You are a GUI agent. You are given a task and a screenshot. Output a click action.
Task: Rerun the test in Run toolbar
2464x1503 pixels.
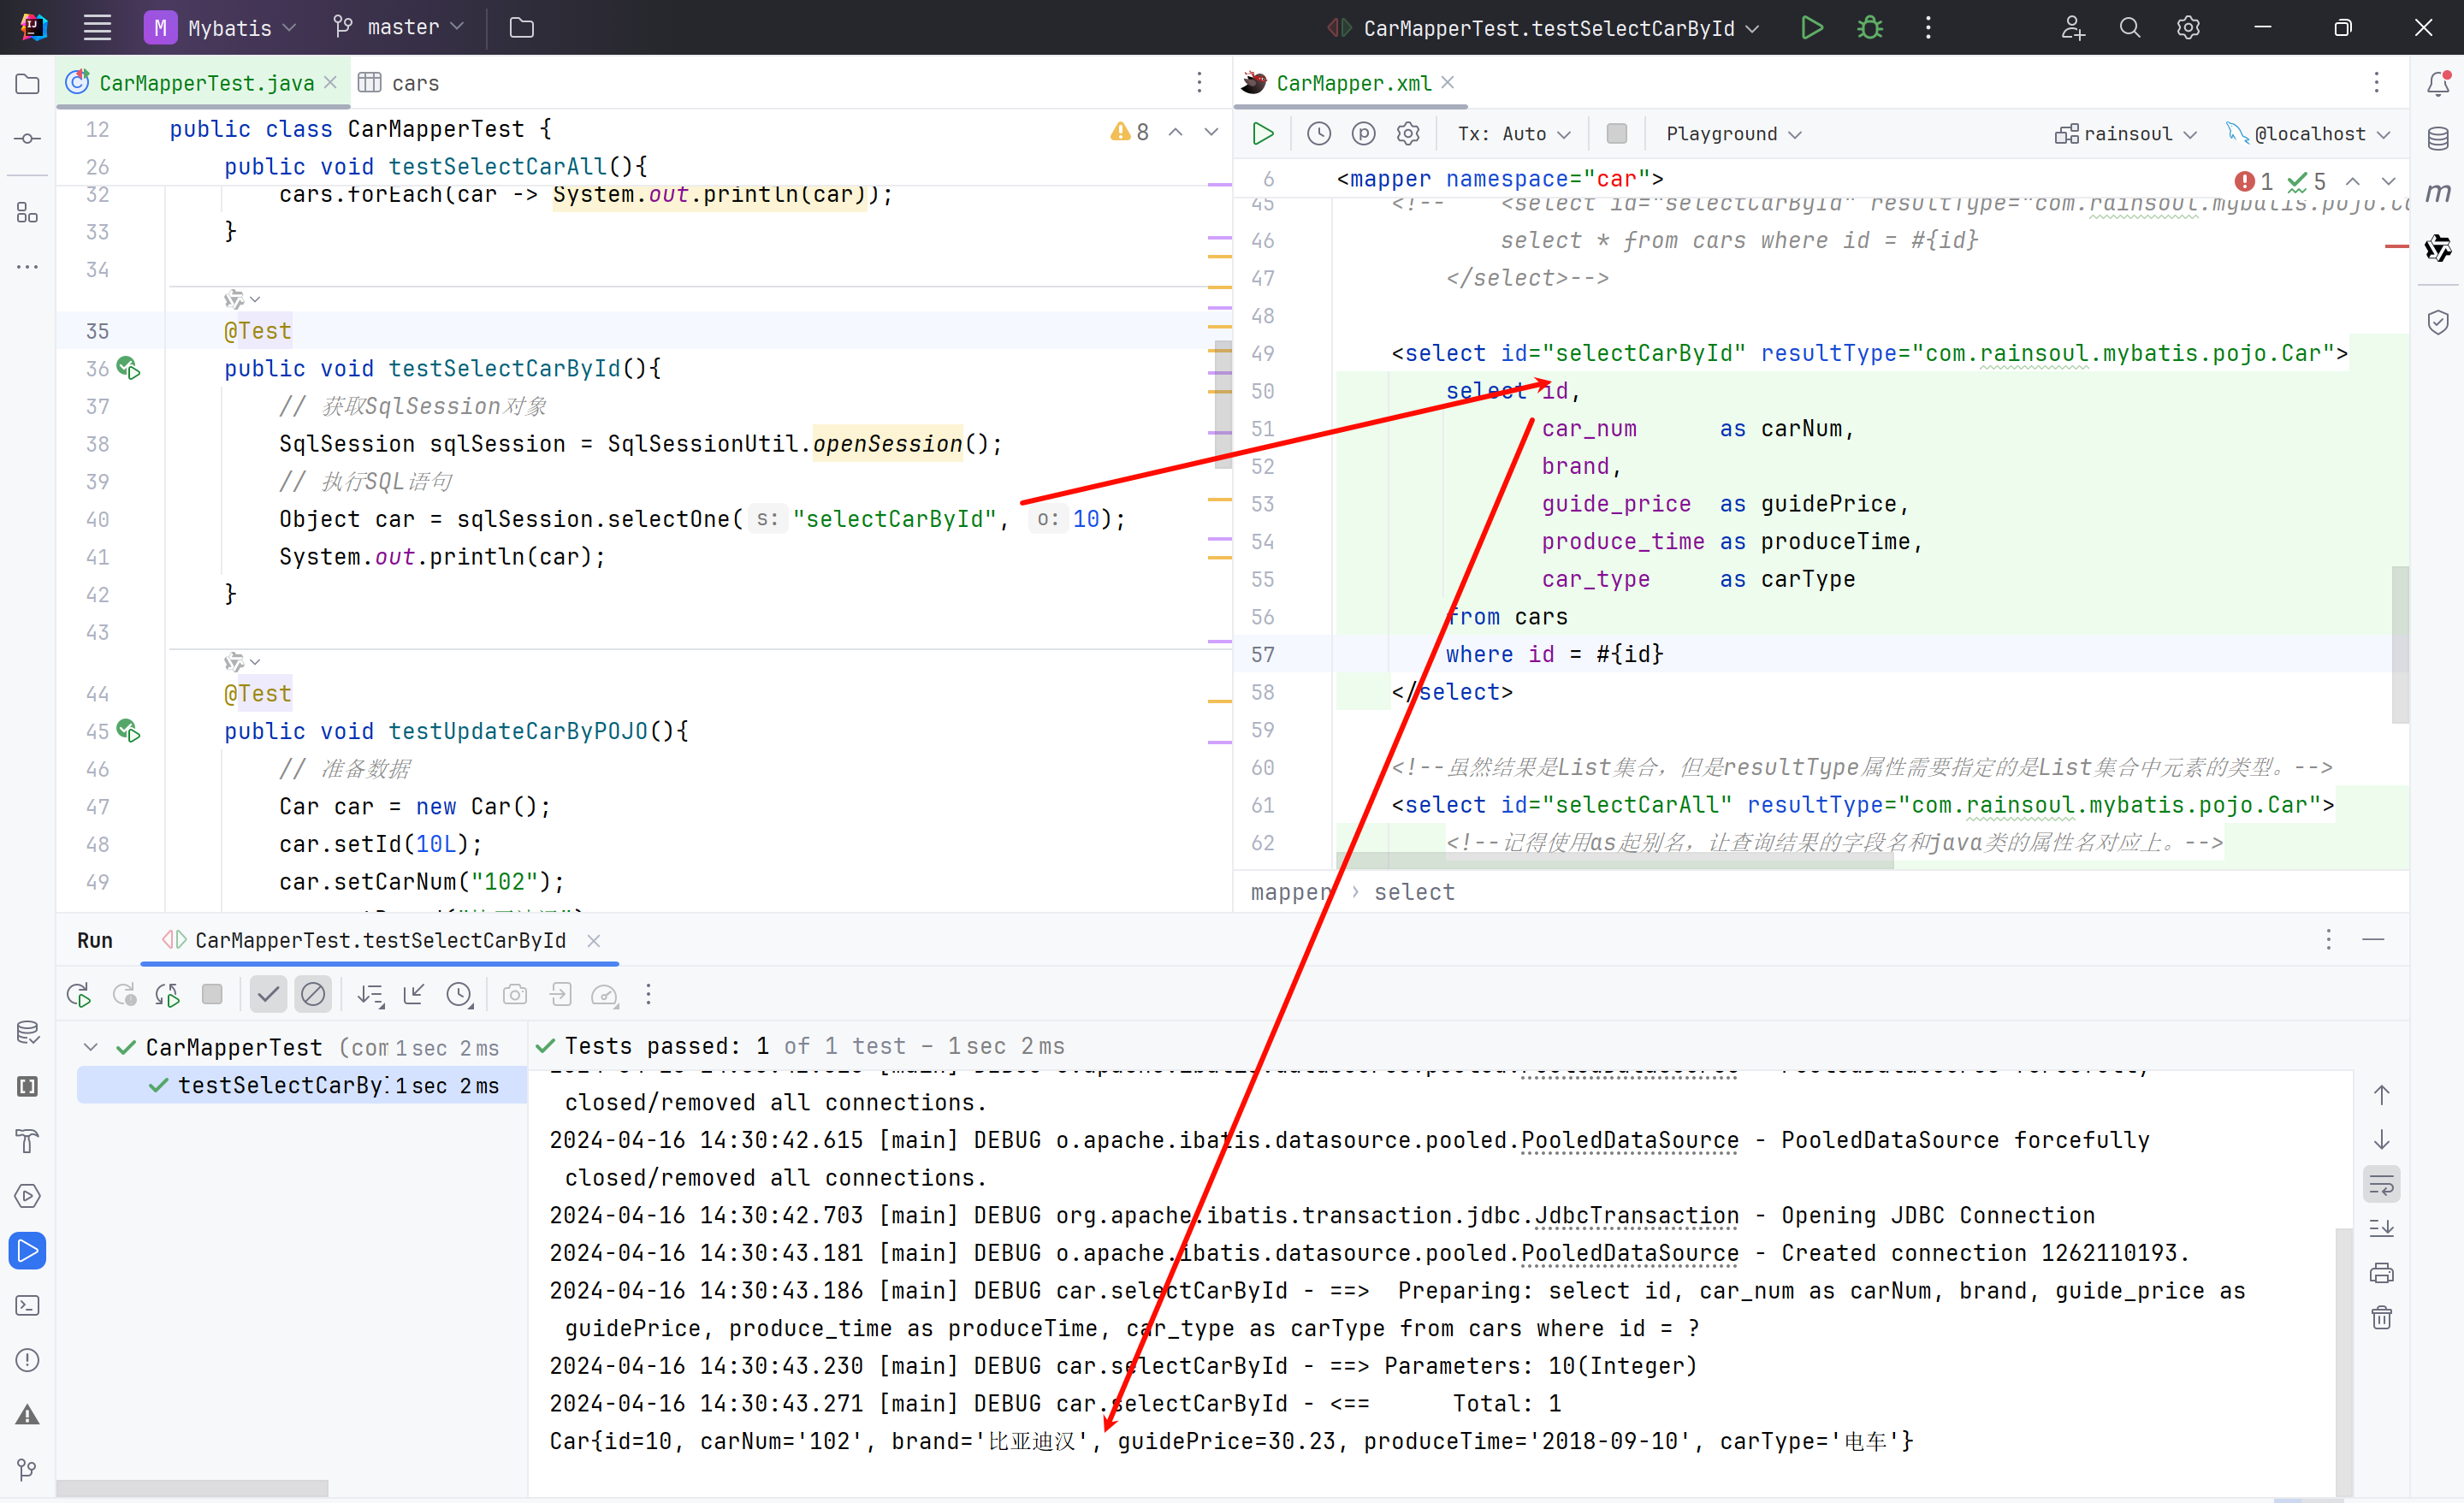point(78,995)
